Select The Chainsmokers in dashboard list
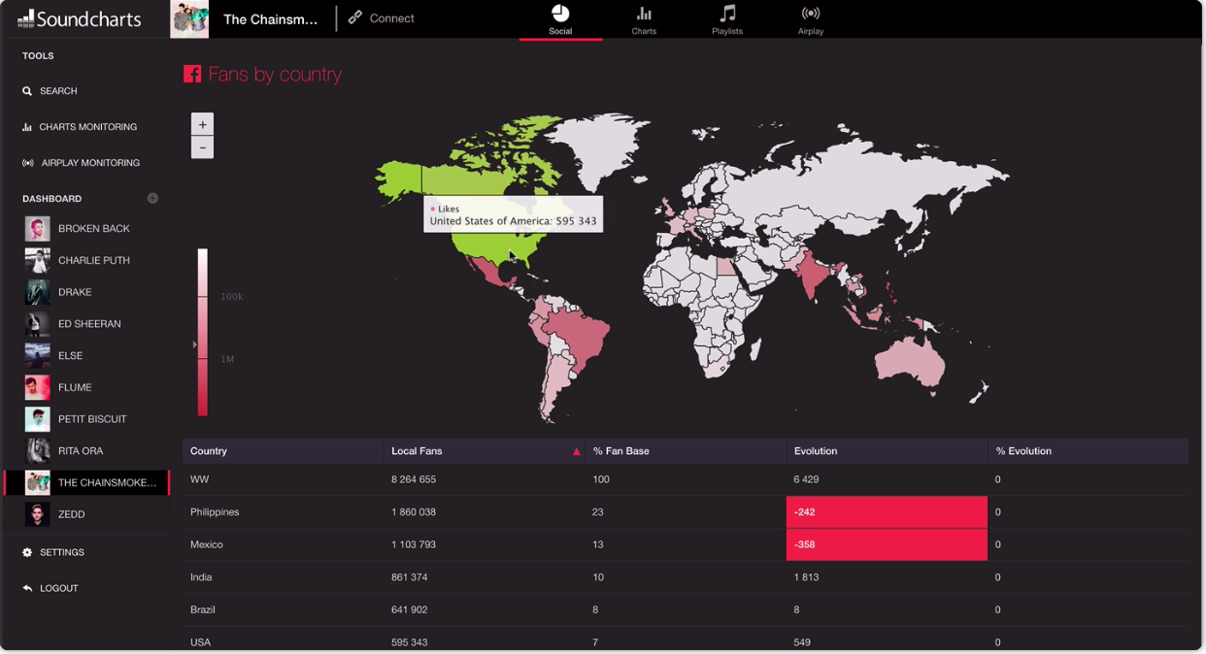The width and height of the screenshot is (1206, 654). [x=85, y=482]
